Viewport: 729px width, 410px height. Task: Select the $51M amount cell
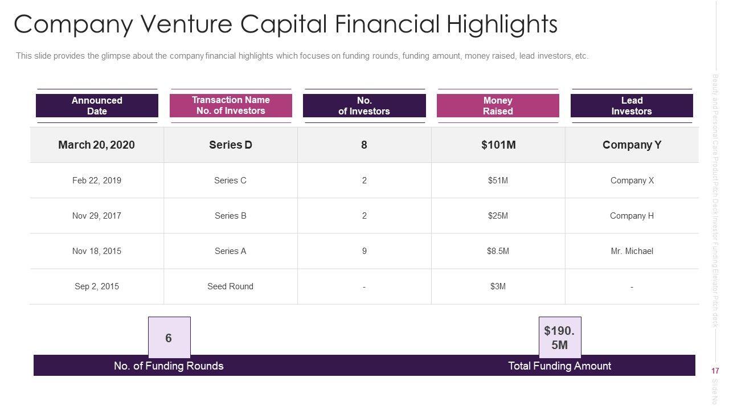[x=498, y=181]
